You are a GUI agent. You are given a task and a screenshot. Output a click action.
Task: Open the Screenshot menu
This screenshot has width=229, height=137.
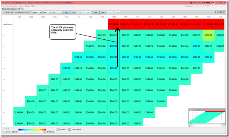tap(14, 6)
